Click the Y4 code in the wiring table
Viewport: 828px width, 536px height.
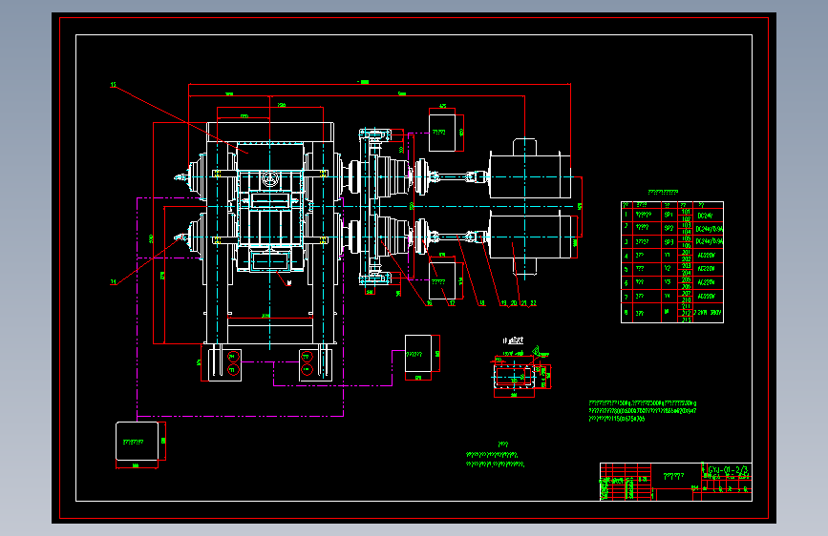point(667,296)
